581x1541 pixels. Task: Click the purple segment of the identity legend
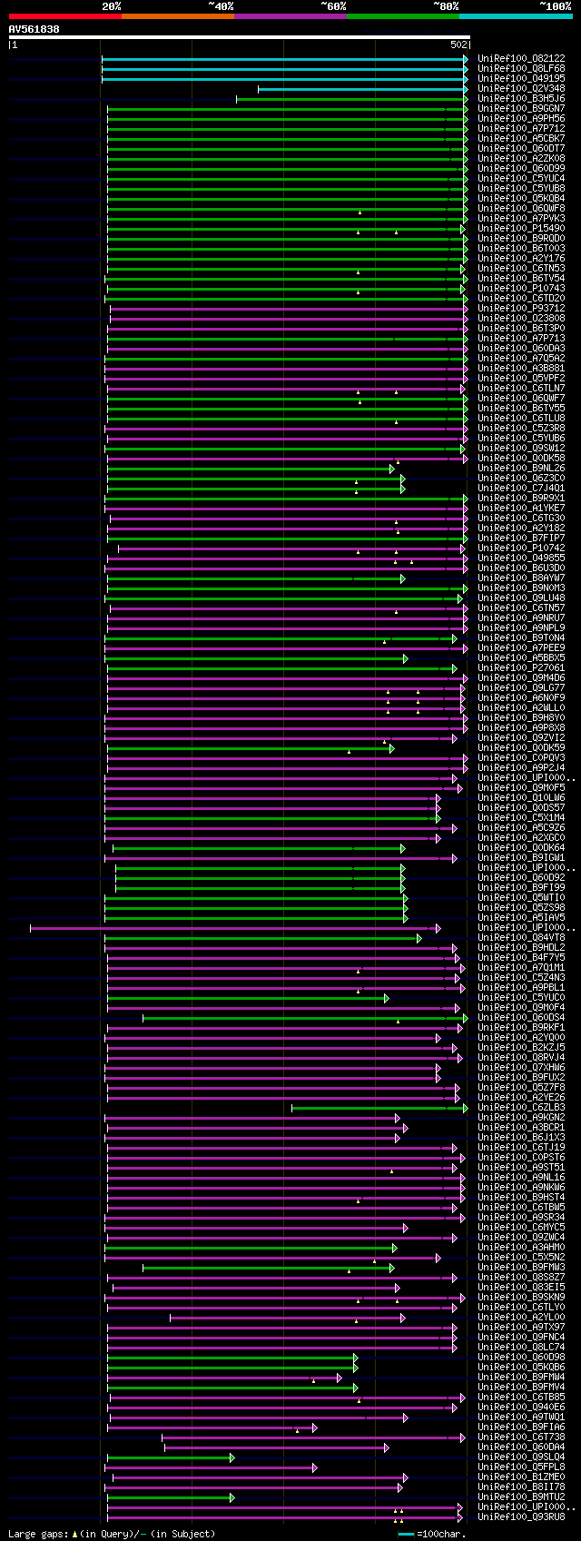tap(290, 16)
